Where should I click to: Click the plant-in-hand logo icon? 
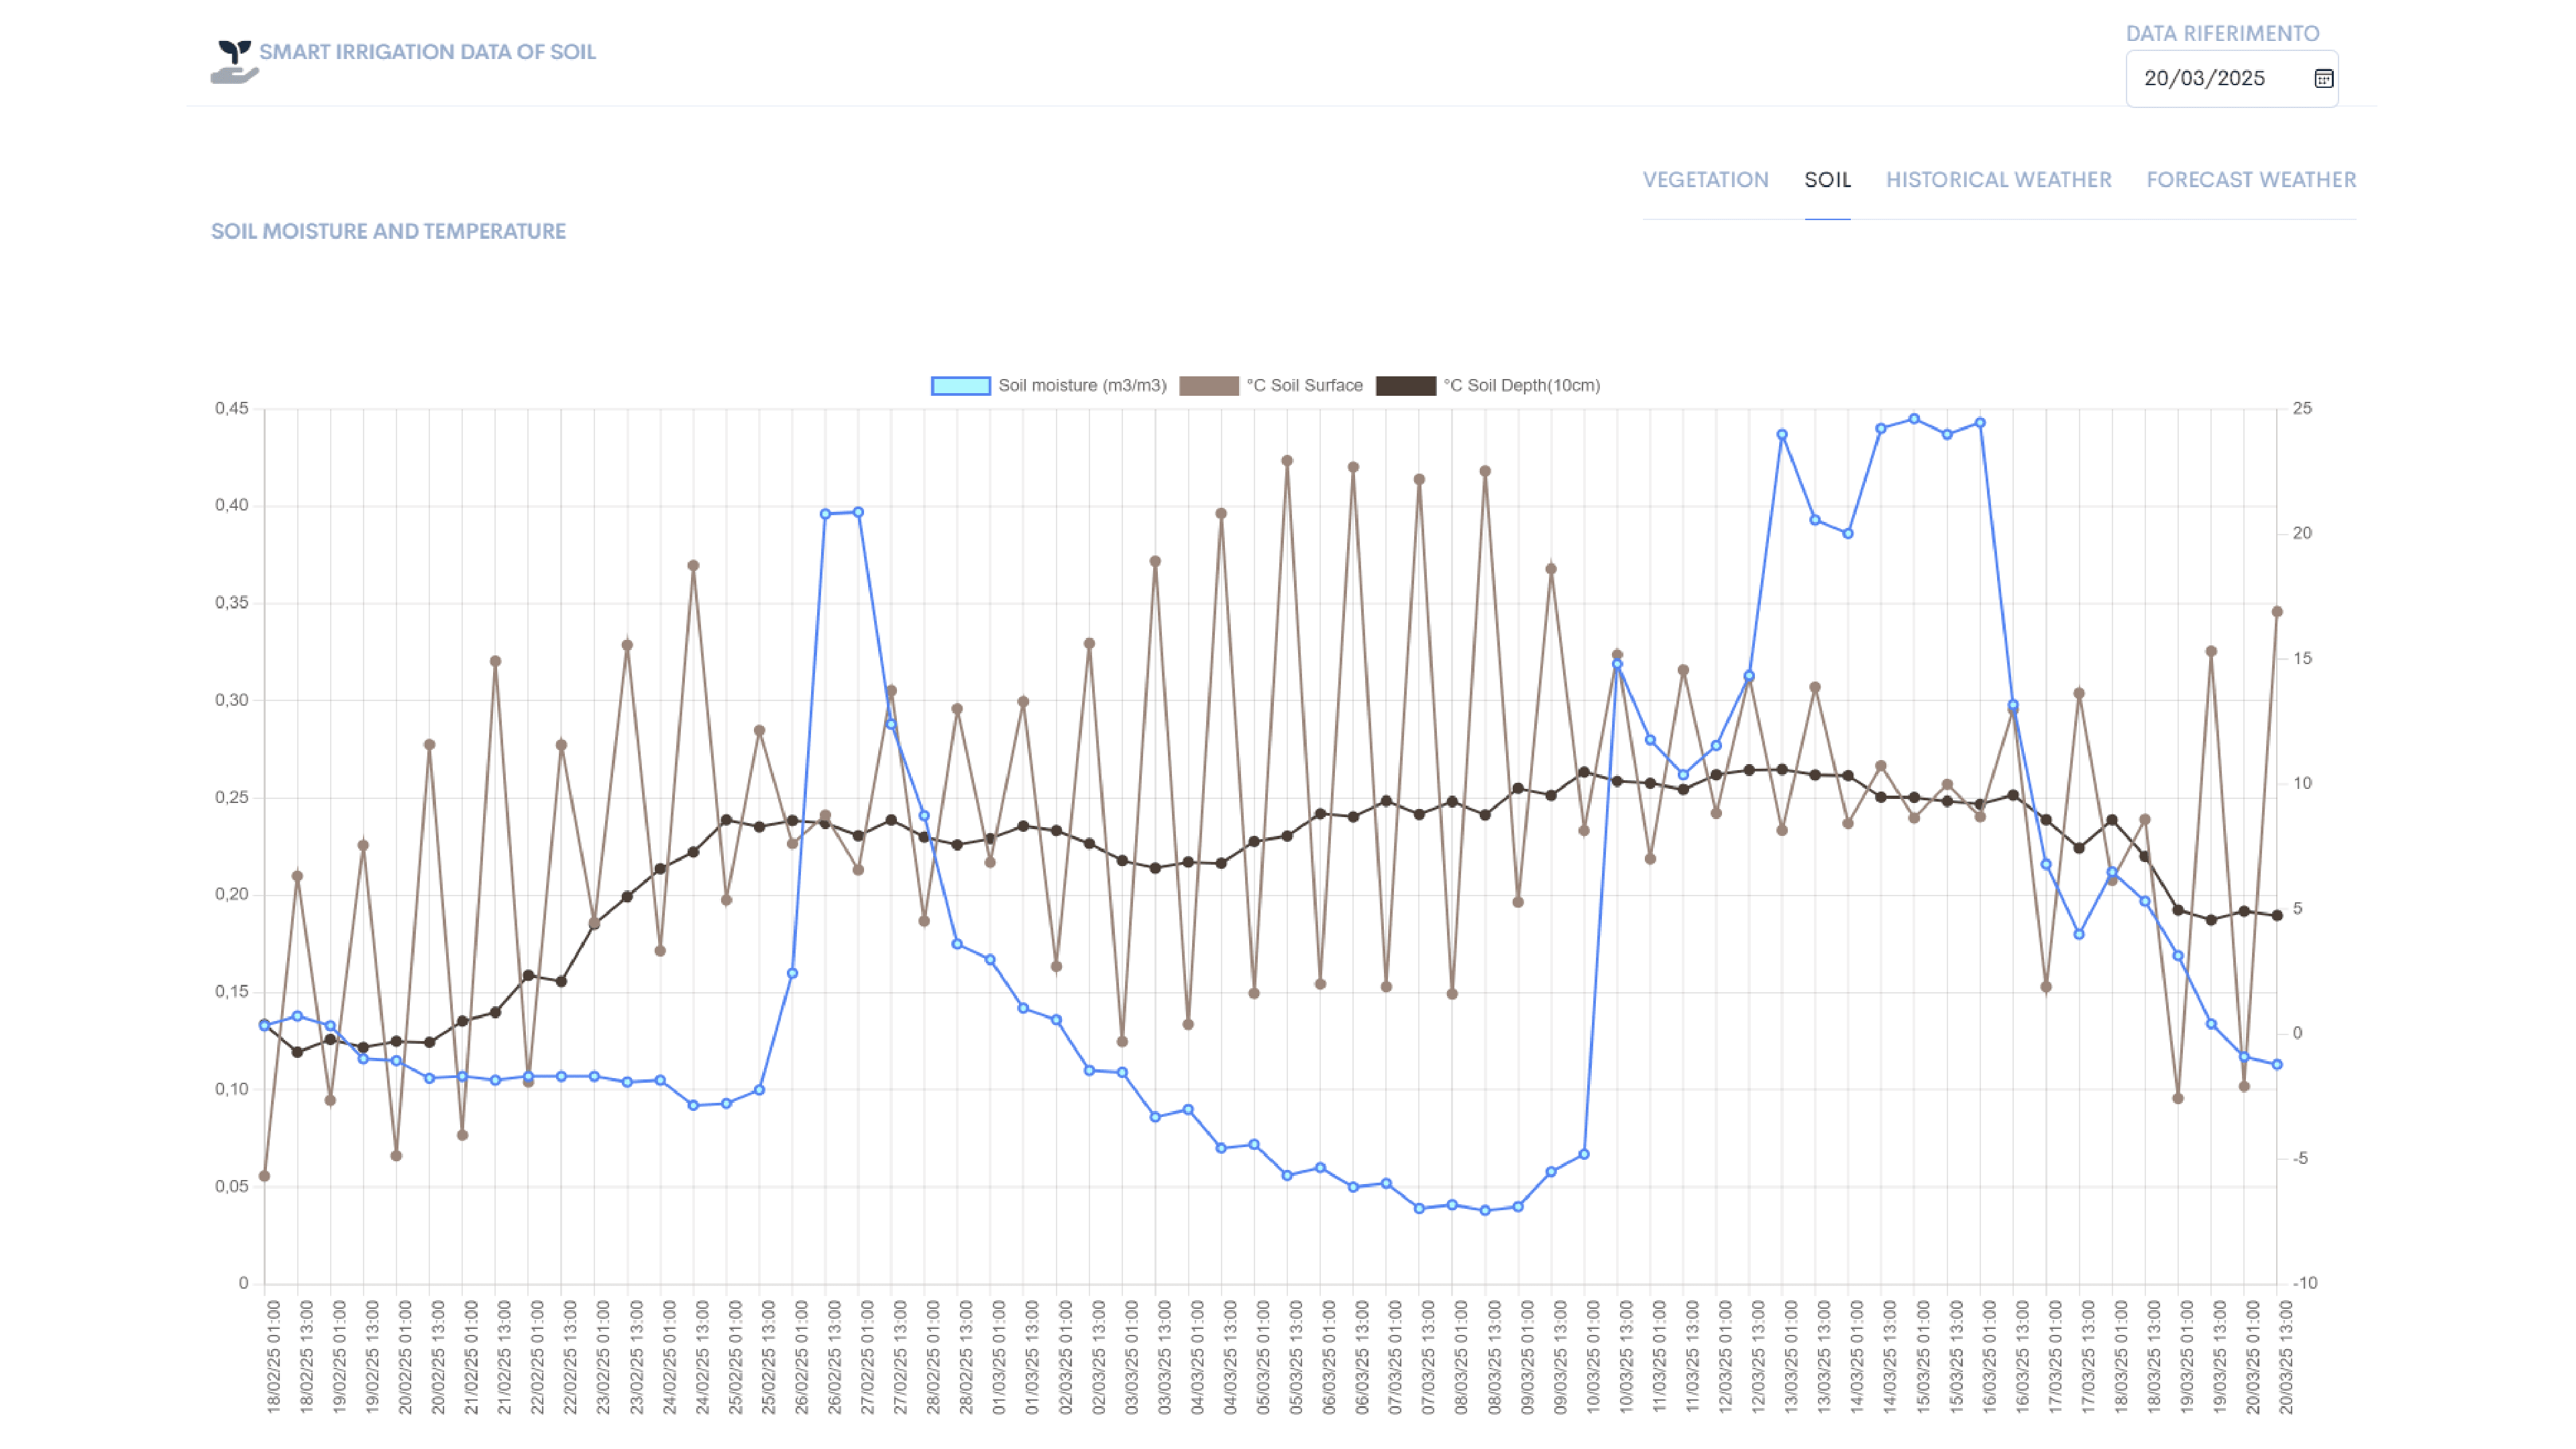(234, 61)
